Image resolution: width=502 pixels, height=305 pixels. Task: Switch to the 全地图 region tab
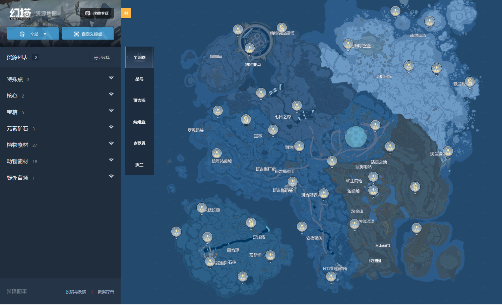[x=139, y=58]
